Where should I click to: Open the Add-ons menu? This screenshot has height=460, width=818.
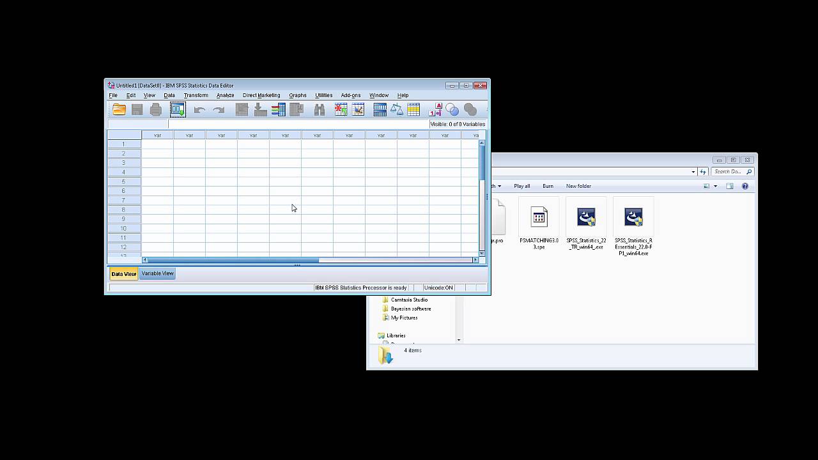point(351,95)
